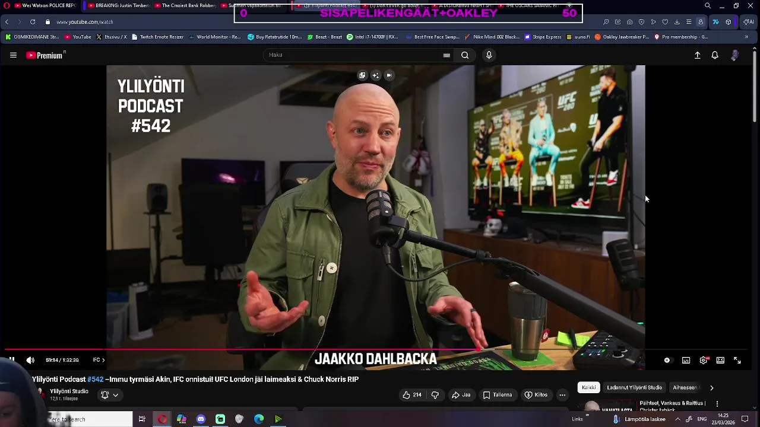
Task: Open the Pro membership bookmark
Action: (x=680, y=37)
